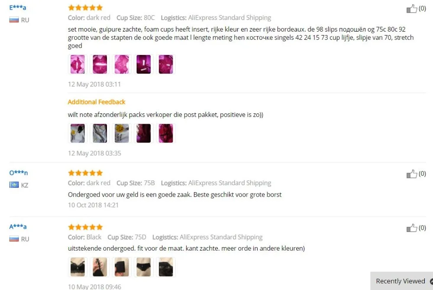Expand the Recently Viewed panel
Viewport: 433px width, 290px height.
coord(401,281)
